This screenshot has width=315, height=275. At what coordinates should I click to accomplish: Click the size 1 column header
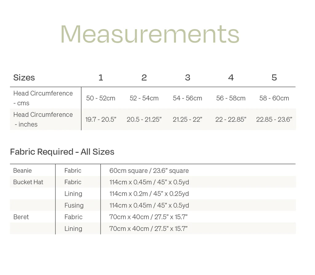click(x=101, y=78)
